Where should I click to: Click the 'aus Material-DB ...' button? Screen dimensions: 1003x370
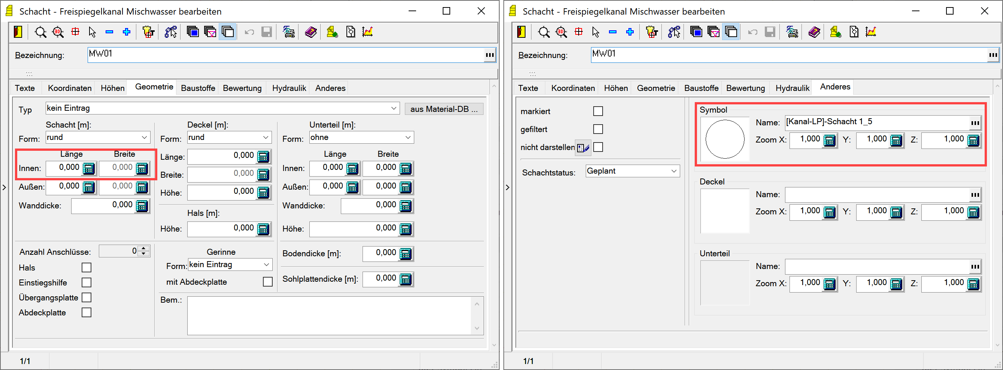(444, 109)
